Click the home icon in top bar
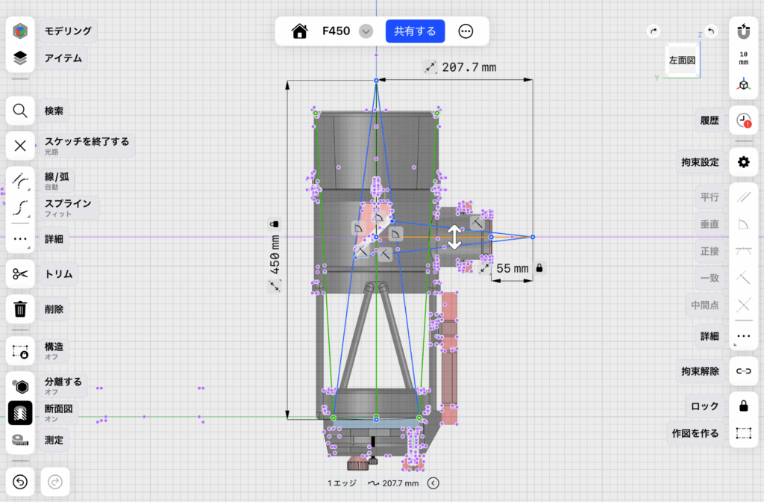764x502 pixels. tap(300, 31)
